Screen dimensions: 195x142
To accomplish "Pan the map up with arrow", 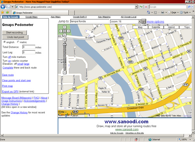I will click(x=65, y=27).
